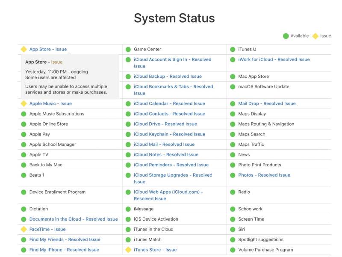Click the Photo Print Products entry
Image resolution: width=342 pixels, height=257 pixels.
pos(260,165)
